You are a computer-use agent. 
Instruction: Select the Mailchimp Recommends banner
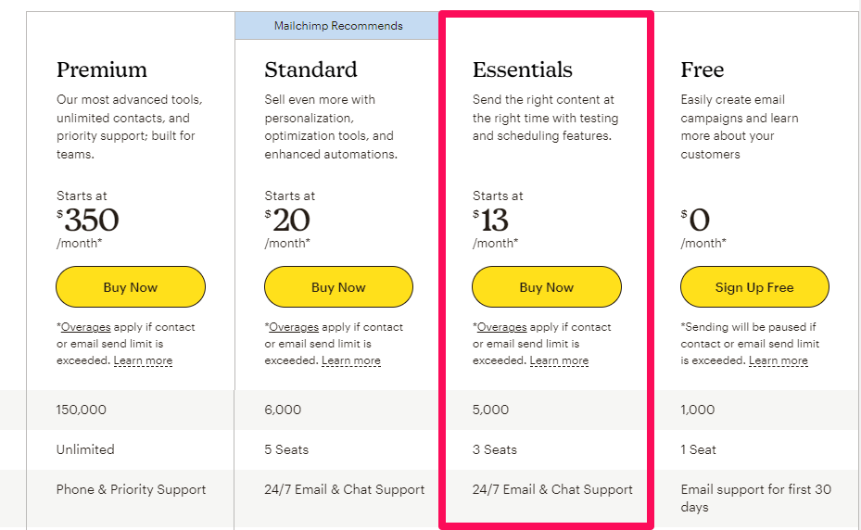(x=337, y=26)
